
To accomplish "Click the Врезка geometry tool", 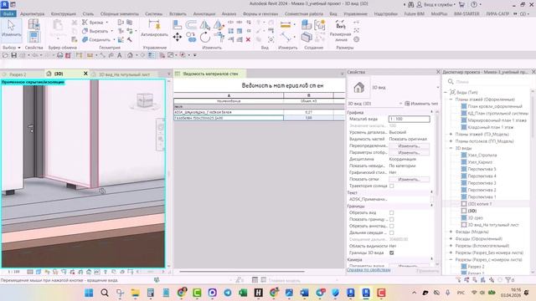I will click(93, 23).
